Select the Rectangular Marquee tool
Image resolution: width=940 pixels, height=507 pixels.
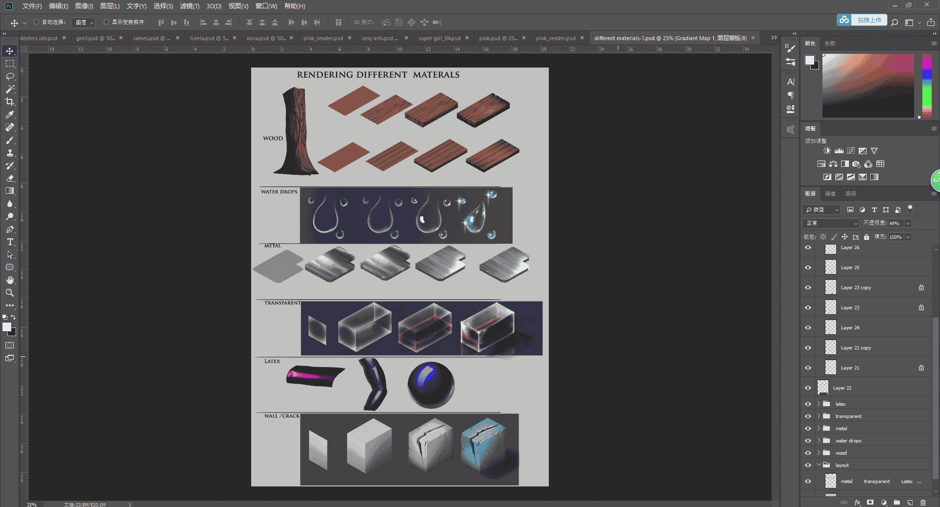point(10,64)
